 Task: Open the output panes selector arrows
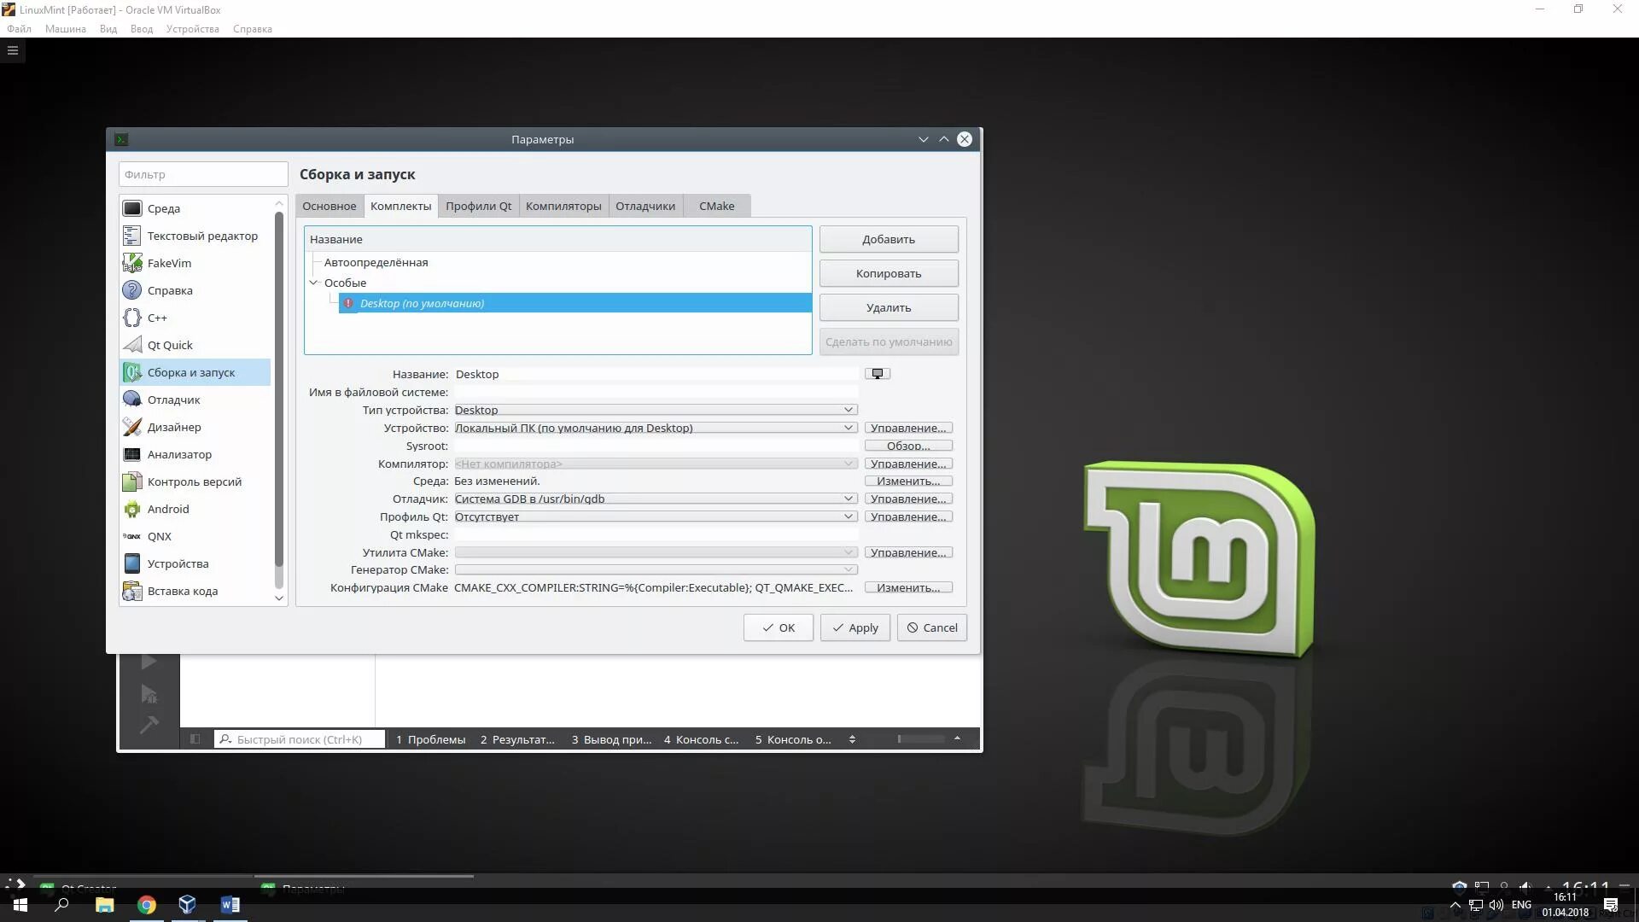852,739
